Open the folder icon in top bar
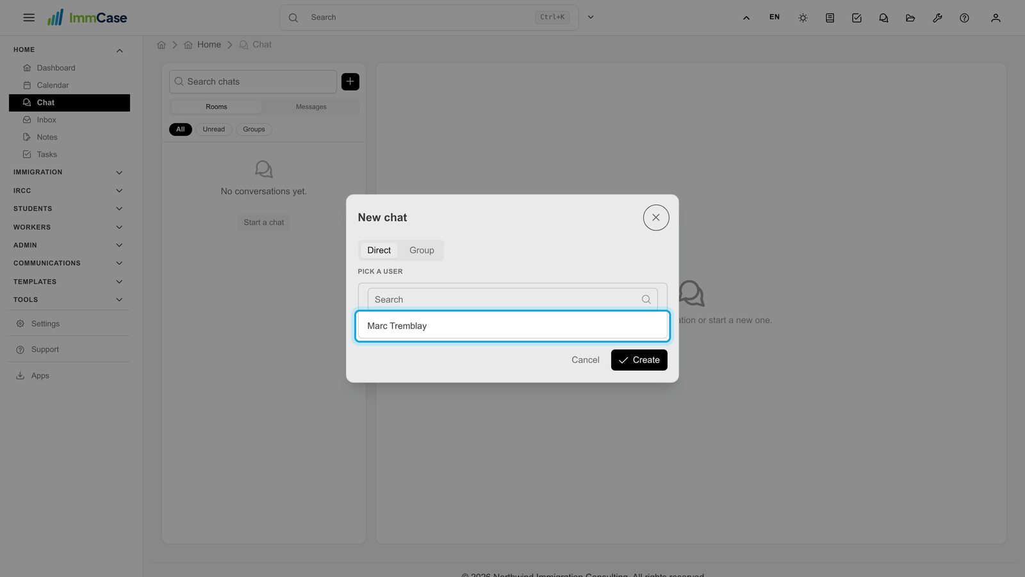The image size is (1025, 577). click(910, 18)
